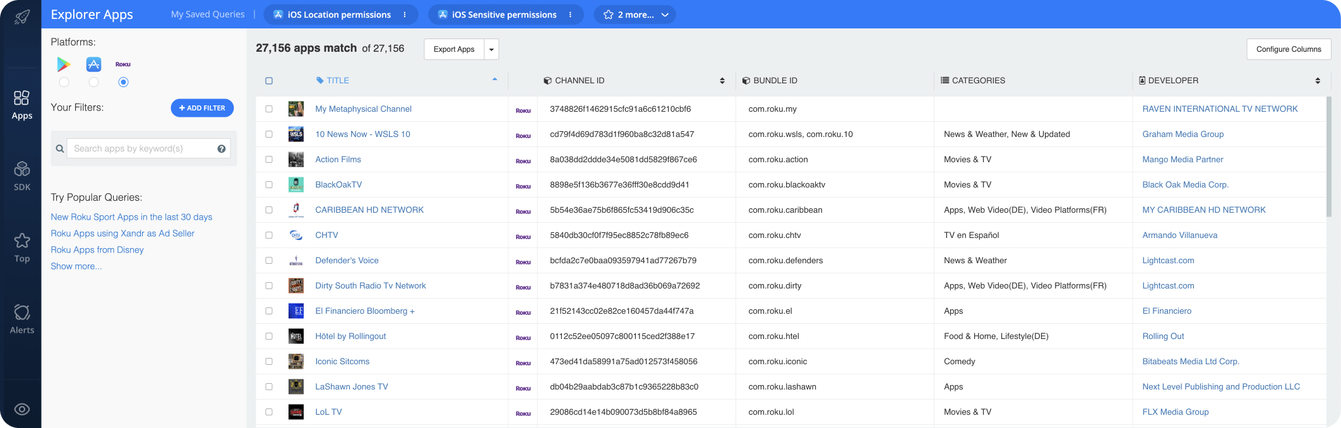Click the Add Filter button
The image size is (1341, 428).
pyautogui.click(x=202, y=108)
